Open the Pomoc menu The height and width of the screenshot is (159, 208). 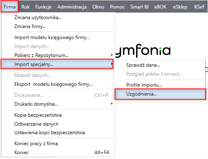coord(117,7)
